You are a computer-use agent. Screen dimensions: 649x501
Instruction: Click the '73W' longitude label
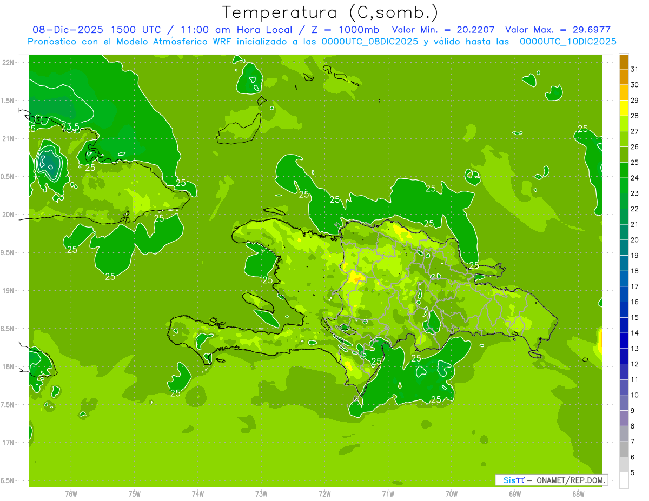261,493
